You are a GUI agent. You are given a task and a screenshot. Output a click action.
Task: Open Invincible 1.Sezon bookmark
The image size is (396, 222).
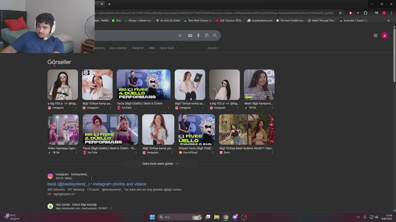pos(354,21)
